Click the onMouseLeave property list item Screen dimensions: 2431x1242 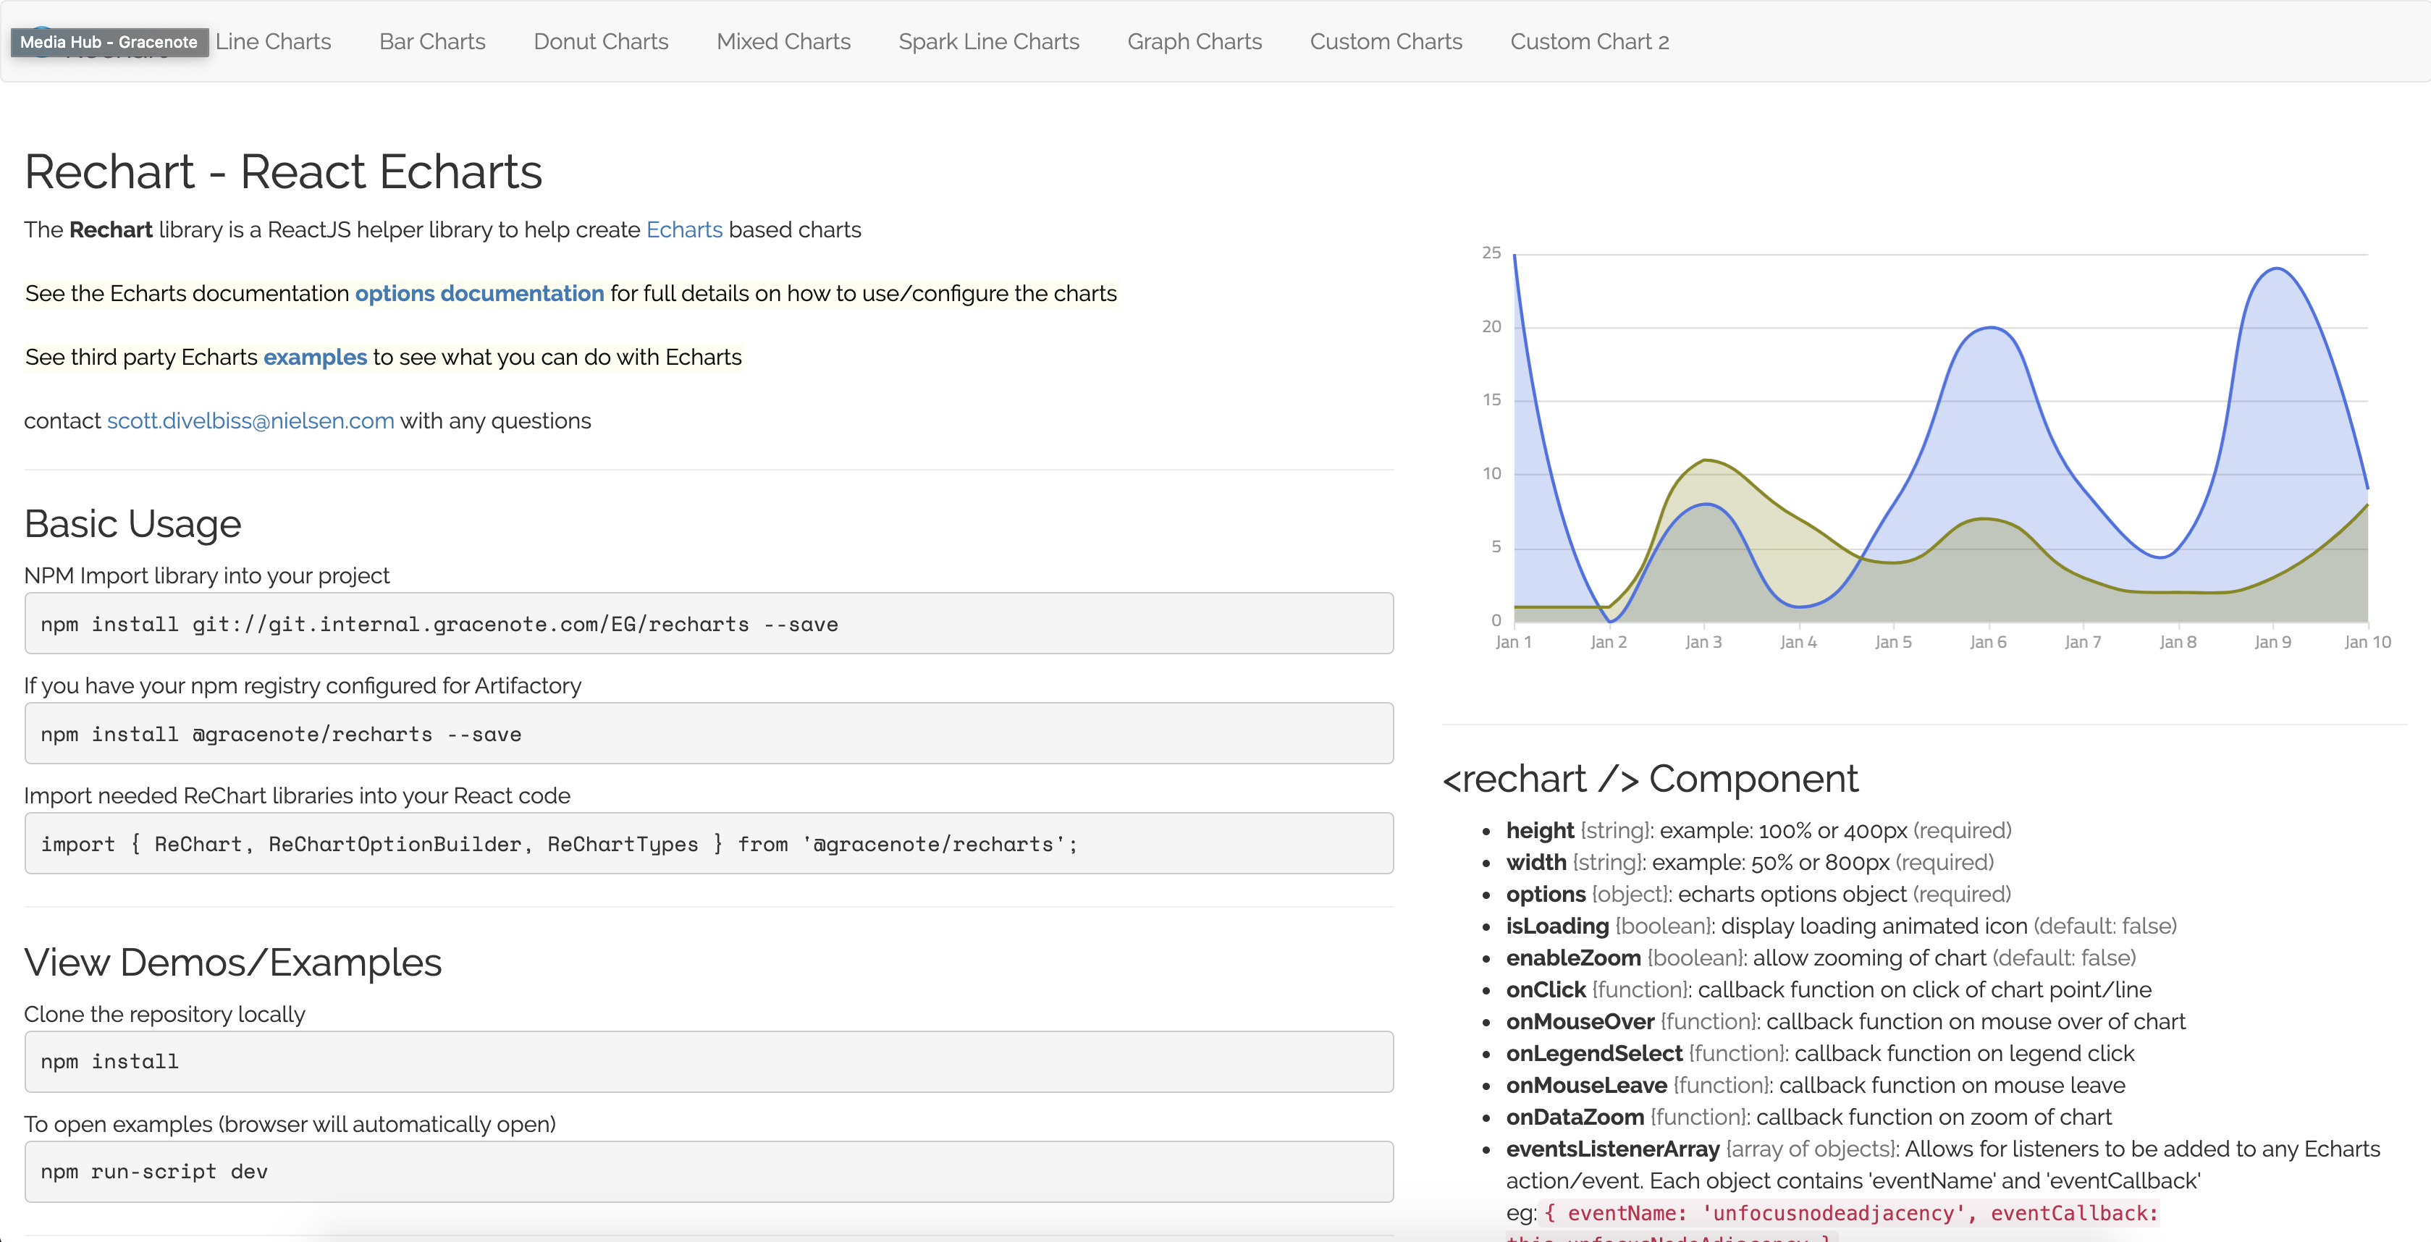point(1816,1086)
